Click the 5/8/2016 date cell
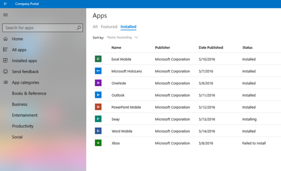Viewport: 281px width, 171px height. (206, 143)
